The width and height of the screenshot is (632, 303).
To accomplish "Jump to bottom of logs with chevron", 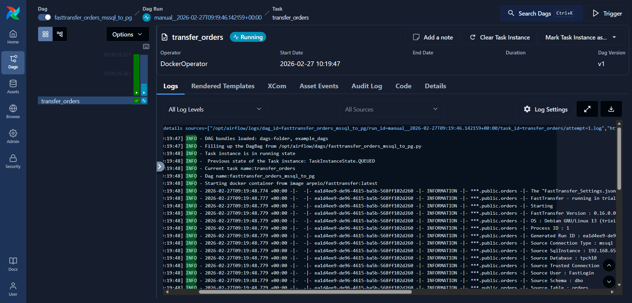I will click(609, 282).
